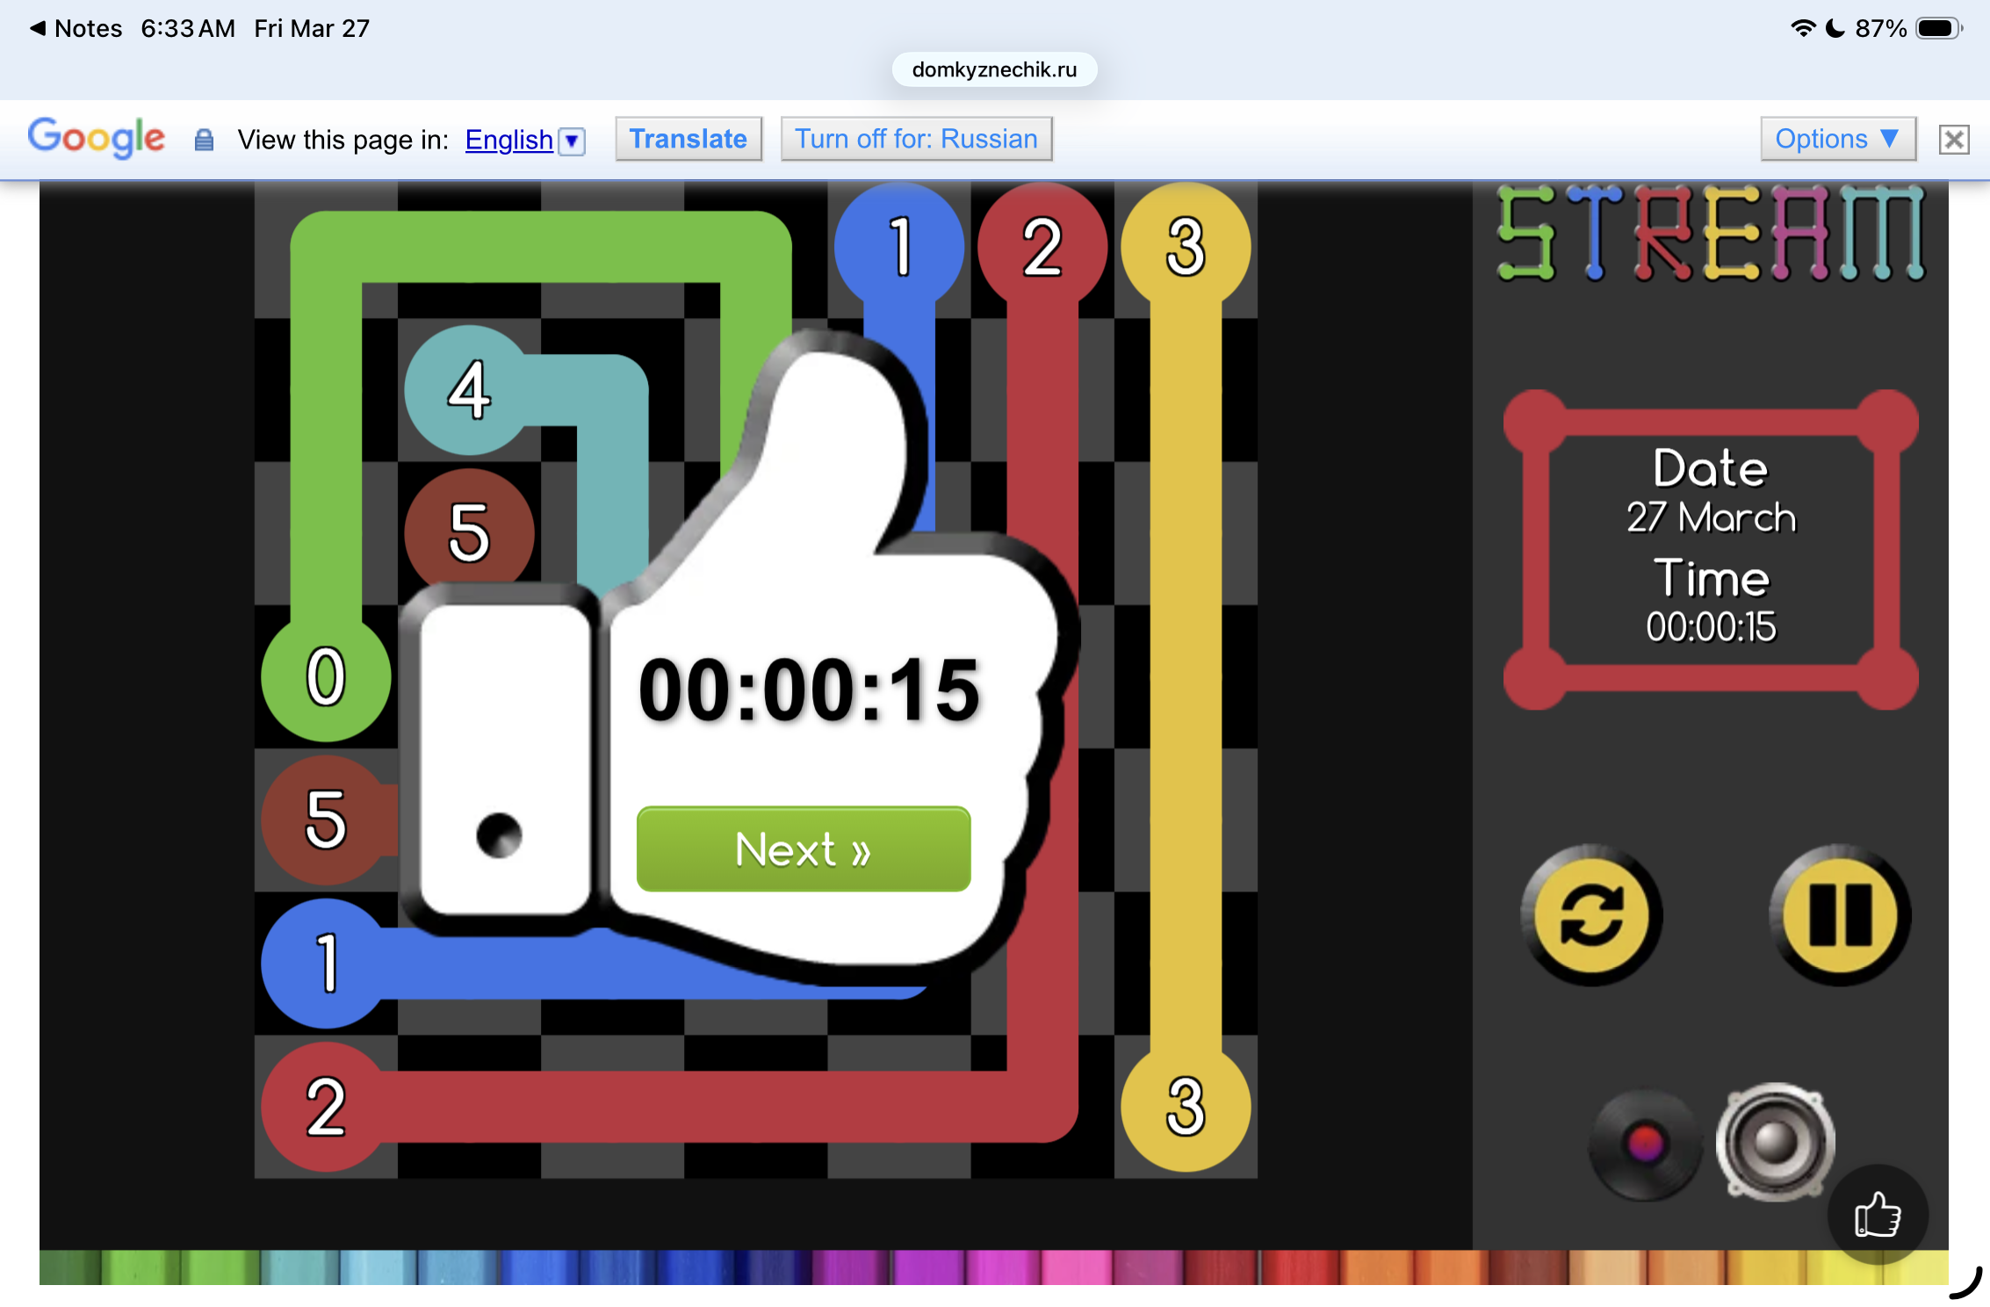
Task: Click the bottom-left red 2 node
Action: [x=326, y=1107]
